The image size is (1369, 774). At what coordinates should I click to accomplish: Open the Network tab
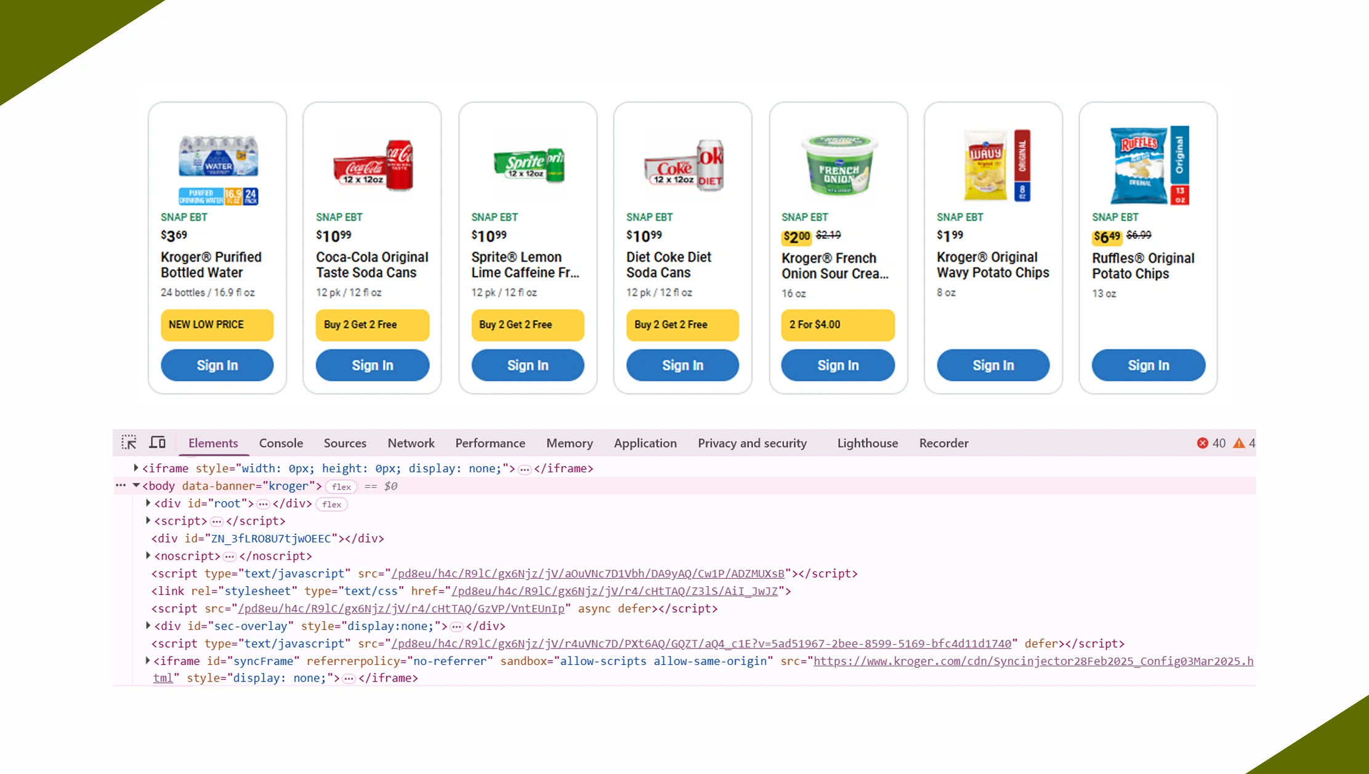tap(411, 443)
